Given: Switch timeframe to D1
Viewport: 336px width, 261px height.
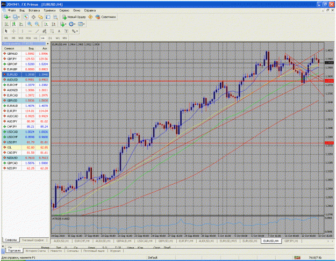Looking at the screenshot, I should [x=50, y=38].
